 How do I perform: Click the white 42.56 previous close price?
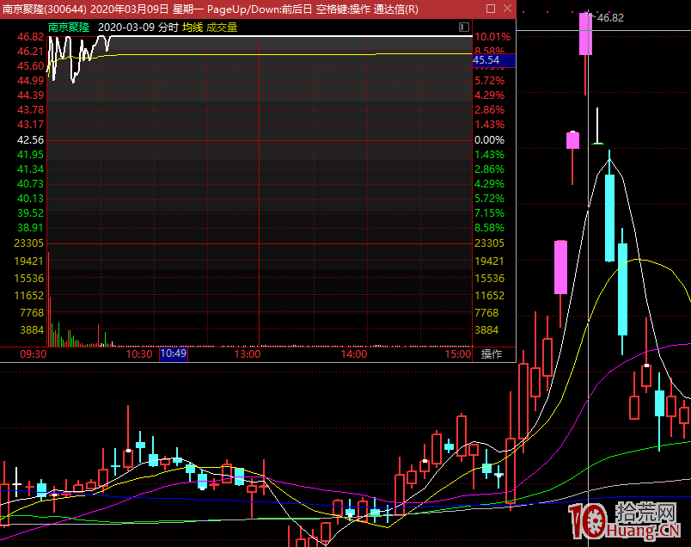[30, 139]
